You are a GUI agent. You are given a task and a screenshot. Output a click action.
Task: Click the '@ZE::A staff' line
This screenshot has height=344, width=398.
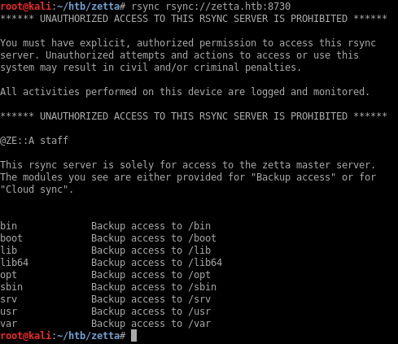click(x=34, y=141)
